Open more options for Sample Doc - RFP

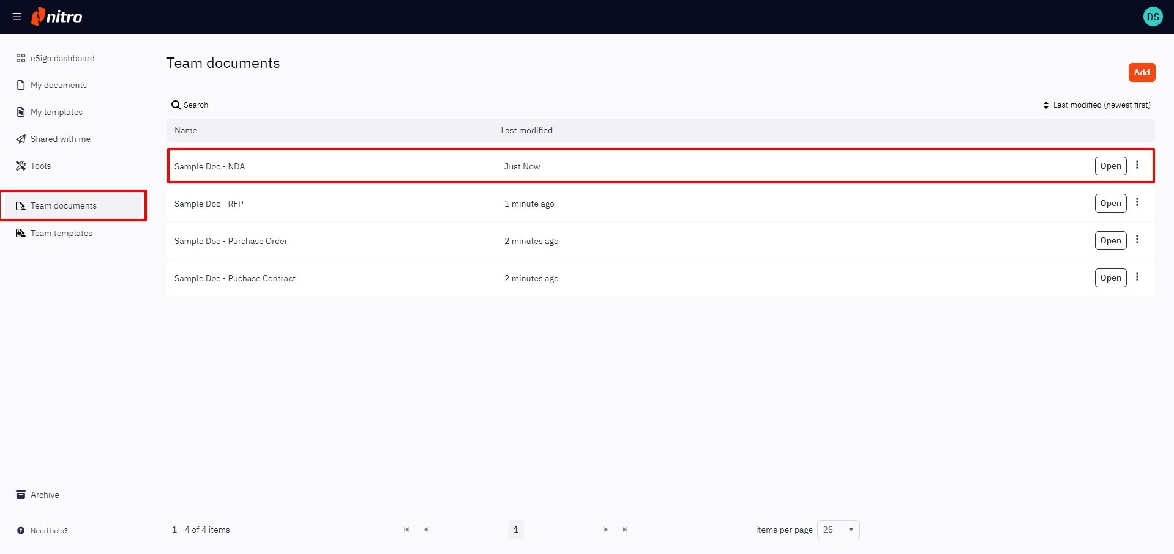point(1137,202)
